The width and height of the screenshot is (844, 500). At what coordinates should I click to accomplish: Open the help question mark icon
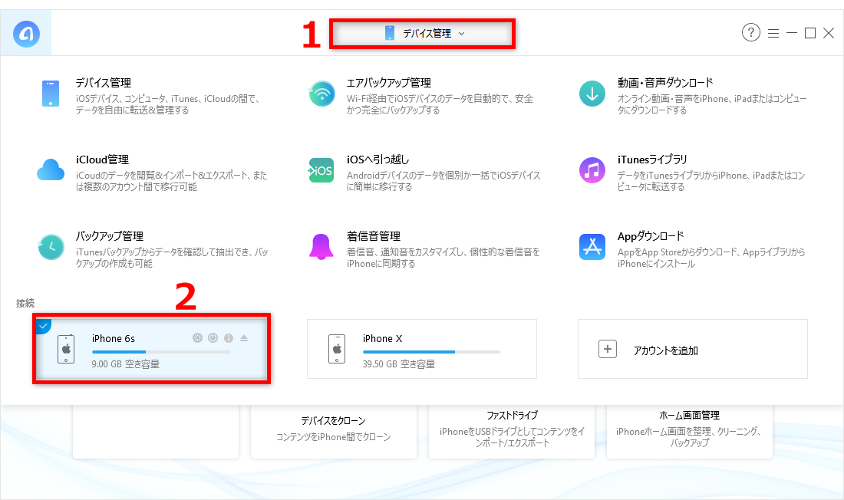pos(751,33)
